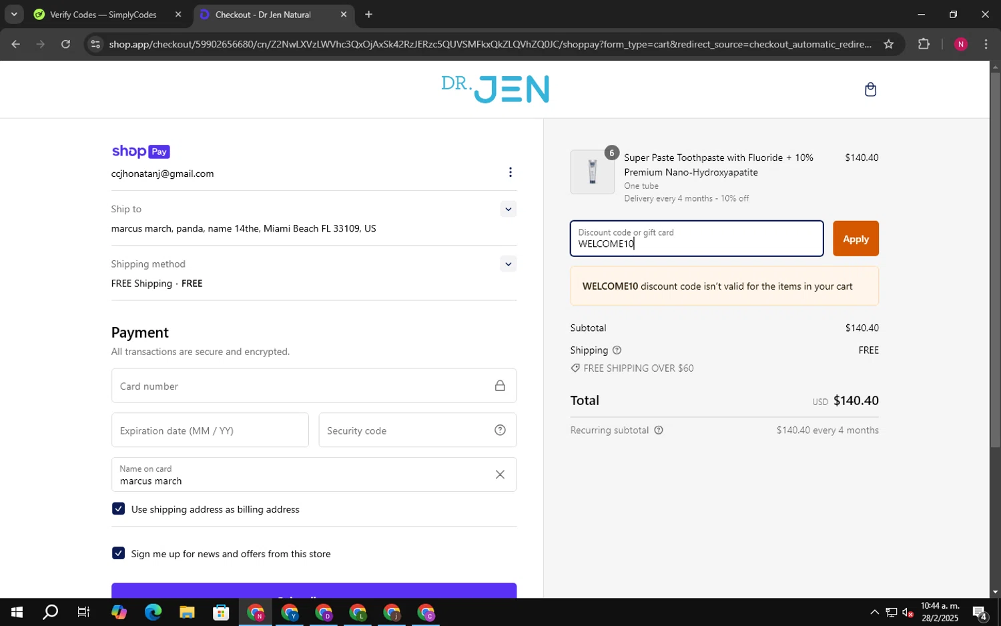
Task: Click the Shop Pay logo
Action: coord(141,151)
